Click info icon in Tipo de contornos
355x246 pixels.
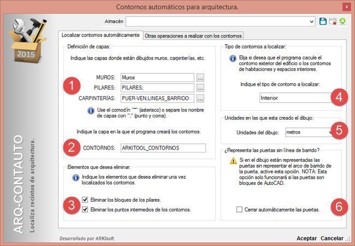233,58
